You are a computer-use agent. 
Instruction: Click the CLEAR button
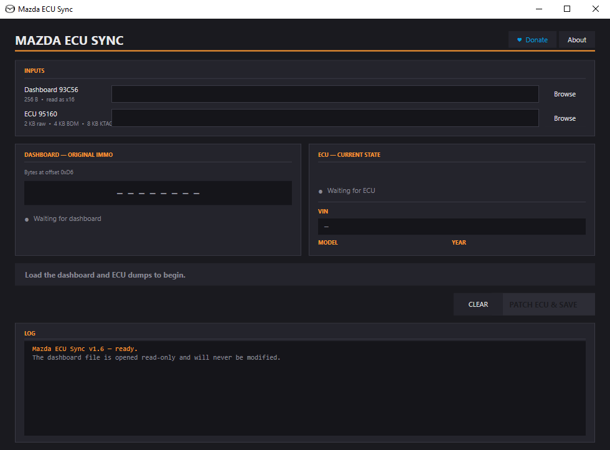478,304
